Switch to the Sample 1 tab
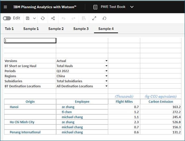Screen dimensions: 185x141 click(x=31, y=29)
